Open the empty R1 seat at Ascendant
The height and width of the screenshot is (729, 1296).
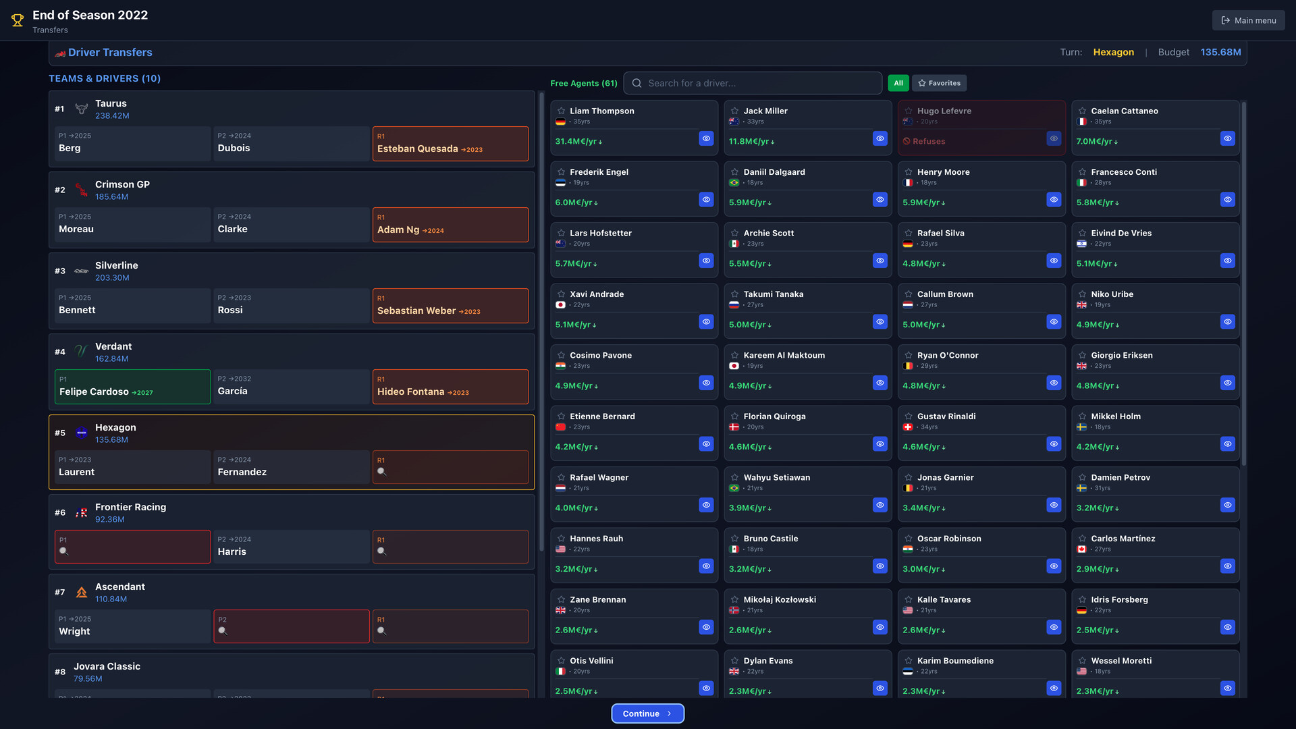450,626
